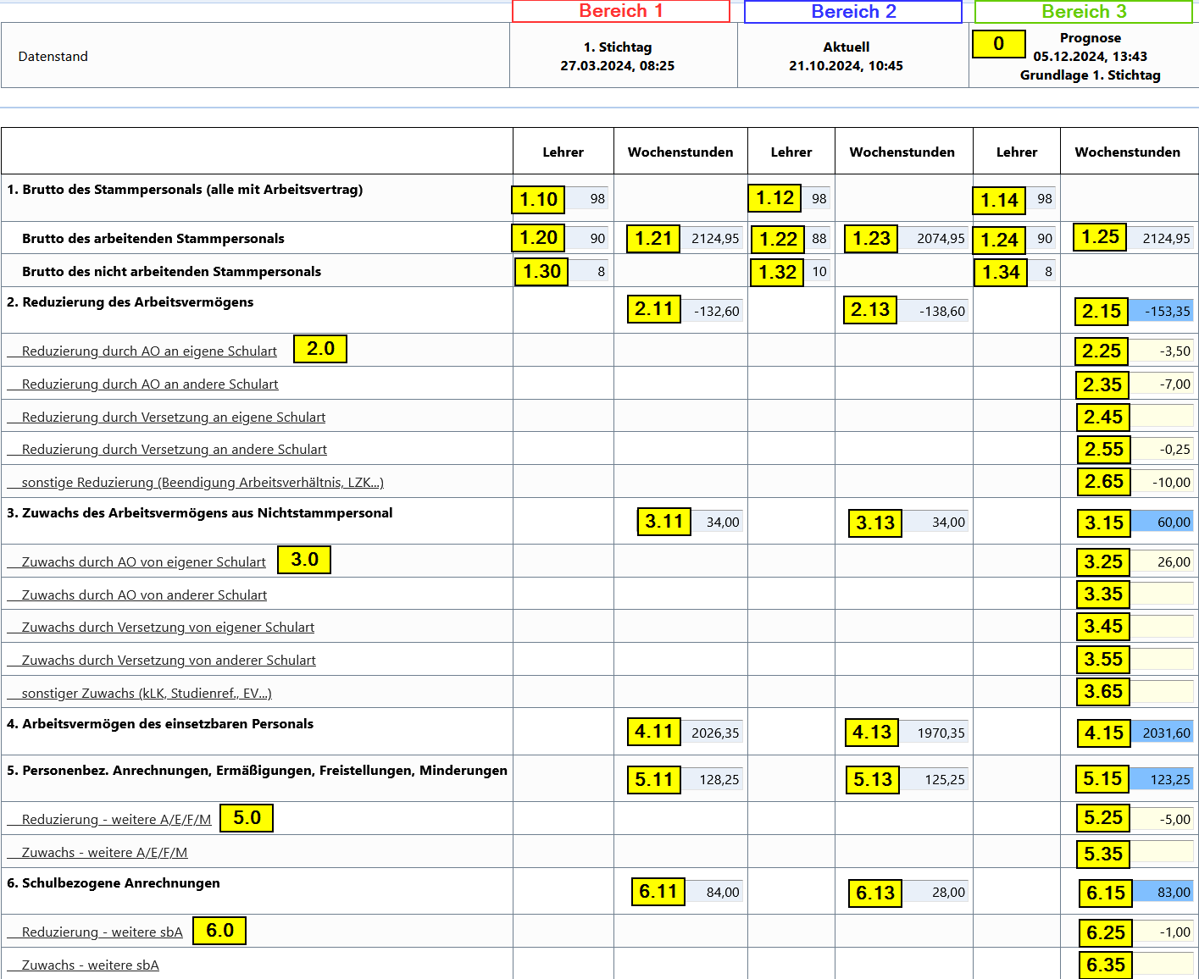Open 'Reduzierung - weitere A/E/F/M' link
The height and width of the screenshot is (979, 1199).
(116, 820)
